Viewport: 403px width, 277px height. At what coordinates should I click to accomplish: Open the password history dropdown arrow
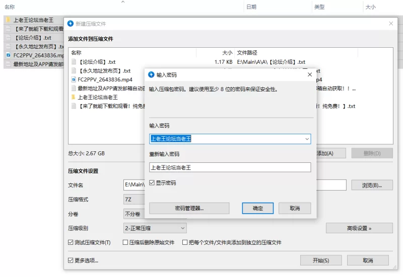click(307, 139)
